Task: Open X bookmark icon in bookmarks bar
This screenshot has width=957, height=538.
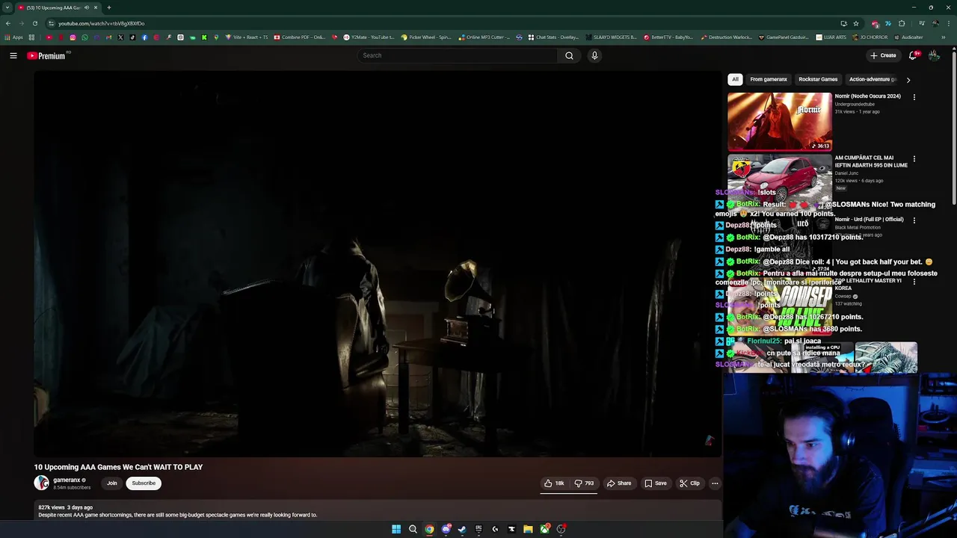Action: tap(120, 37)
